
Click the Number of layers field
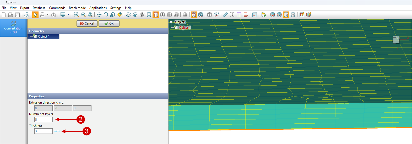coord(44,119)
